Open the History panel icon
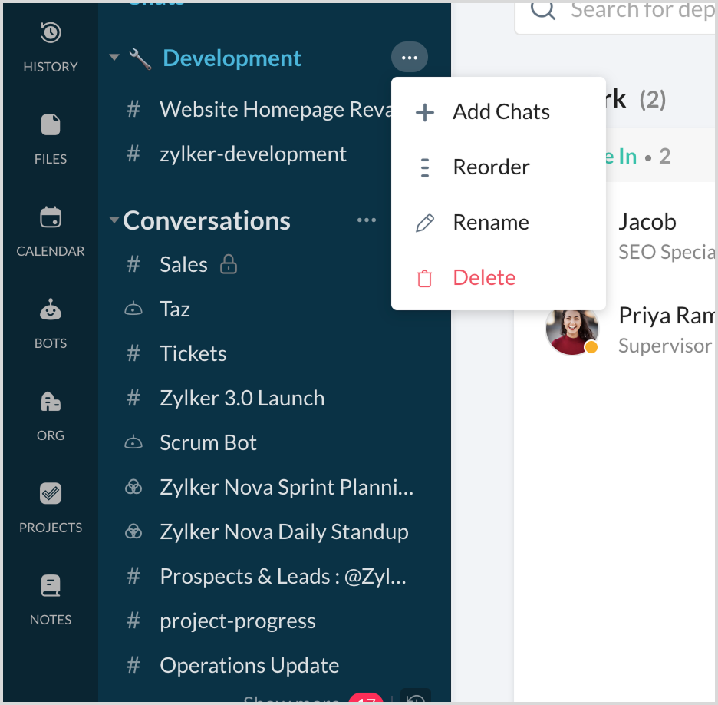Image resolution: width=718 pixels, height=705 pixels. pyautogui.click(x=51, y=33)
